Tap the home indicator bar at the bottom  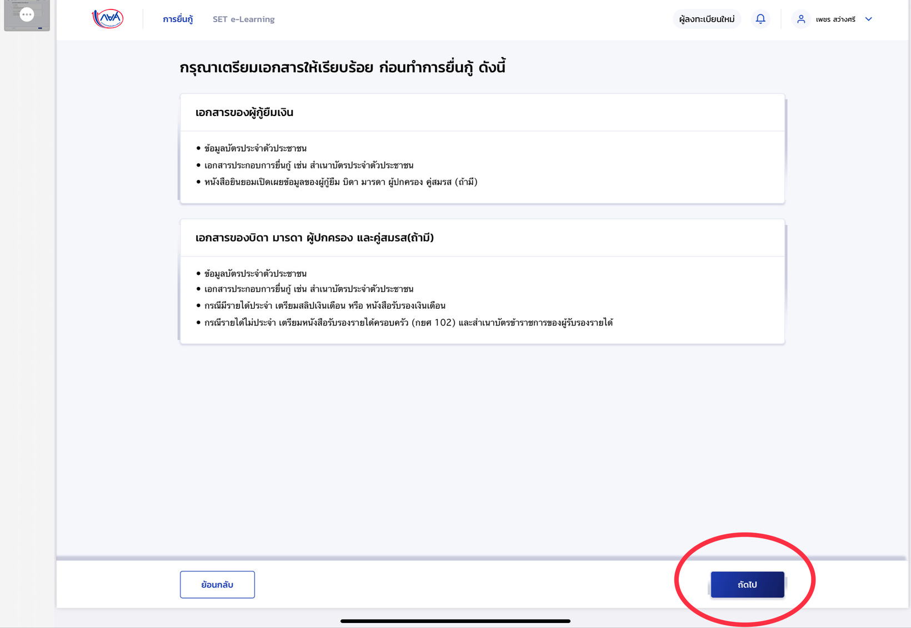click(455, 621)
